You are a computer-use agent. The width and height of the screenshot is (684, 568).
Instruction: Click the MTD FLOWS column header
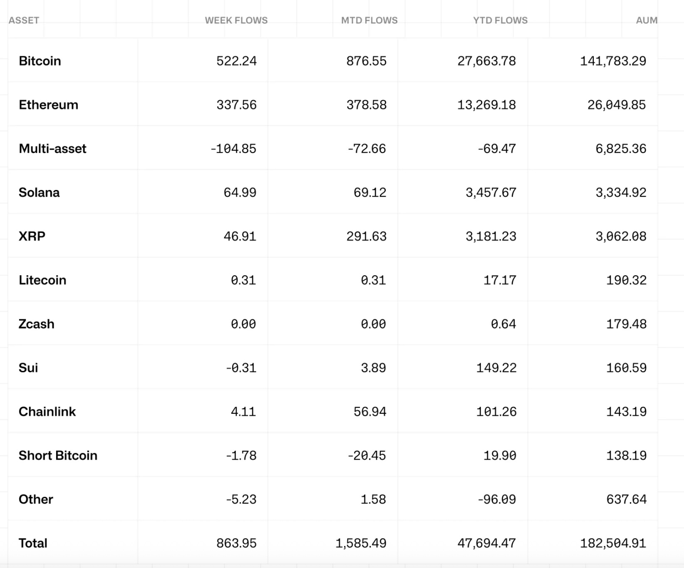click(x=369, y=20)
